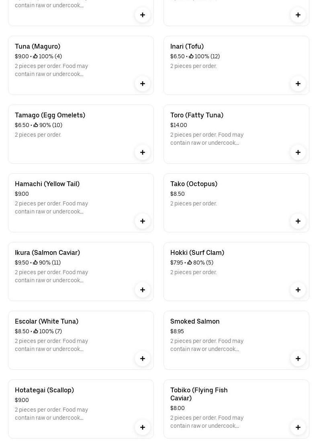Tap plus icon for Smoked Salmon

298,359
